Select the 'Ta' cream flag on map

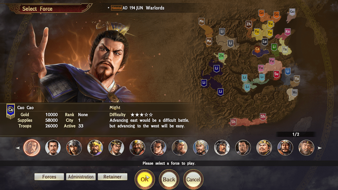[x=285, y=49]
